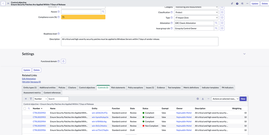This screenshot has width=269, height=135.
Task: Create a New control record
Action: (x=243, y=99)
